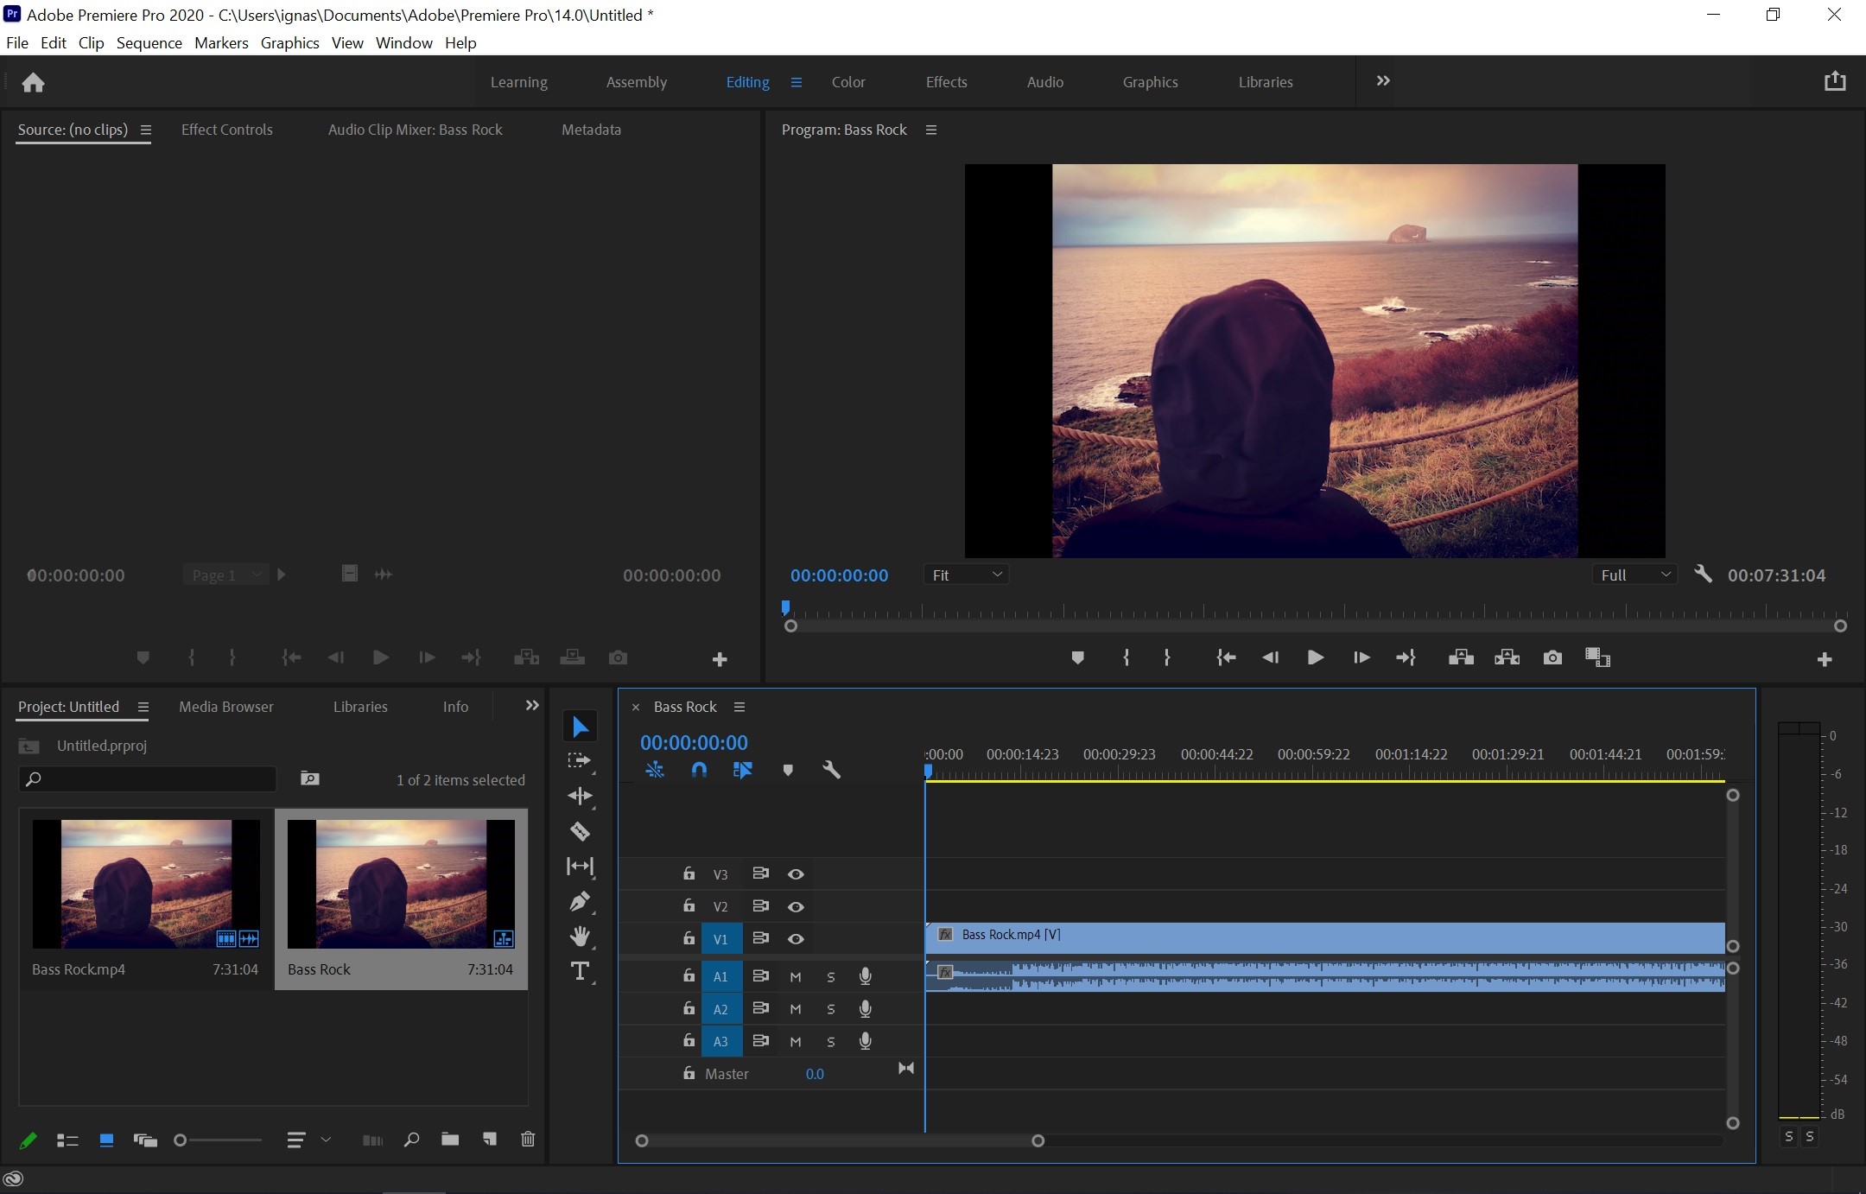Open the Fit zoom level dropdown in Program Monitor

pos(965,574)
